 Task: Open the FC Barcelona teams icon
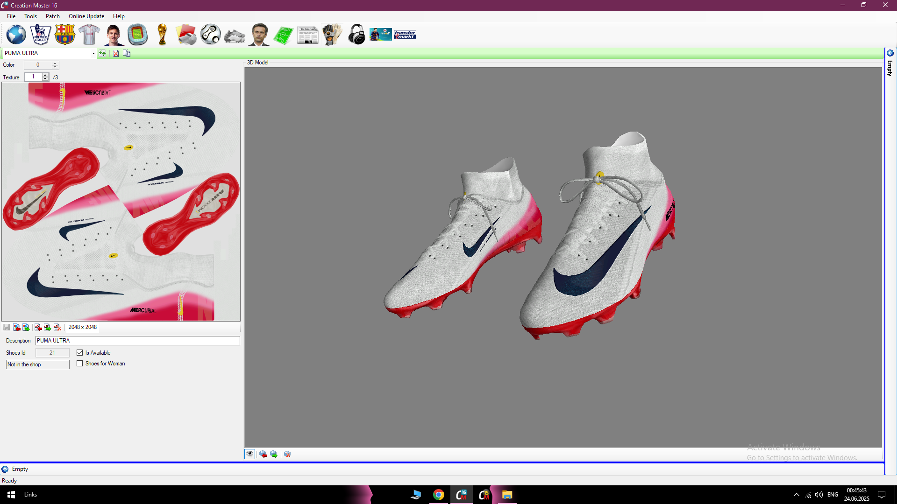click(65, 35)
